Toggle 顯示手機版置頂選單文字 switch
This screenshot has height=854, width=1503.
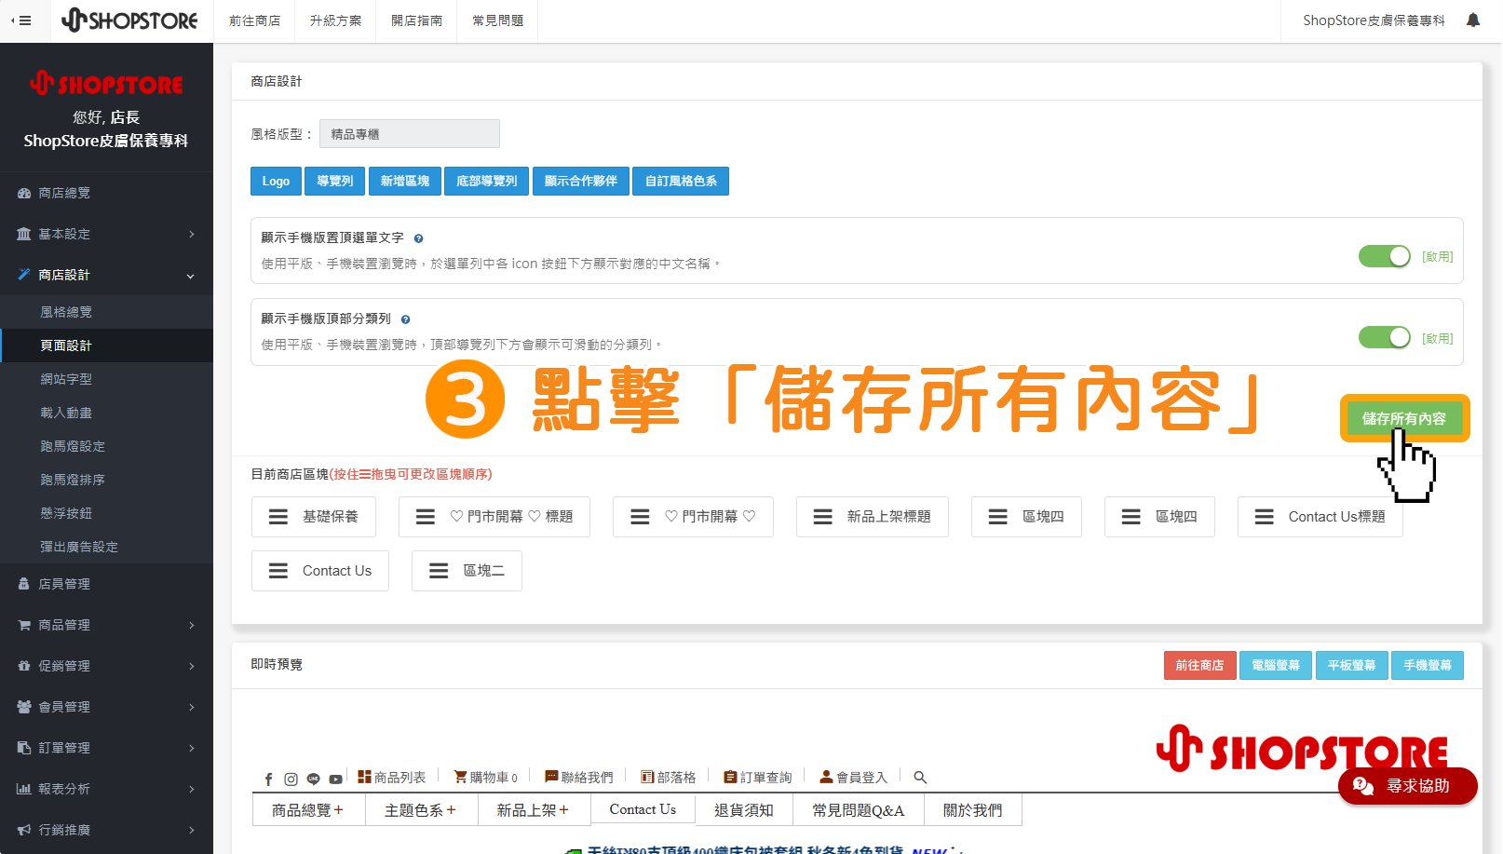1385,256
